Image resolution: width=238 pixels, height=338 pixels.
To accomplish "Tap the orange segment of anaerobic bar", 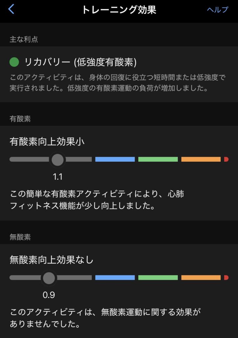I will (201, 278).
